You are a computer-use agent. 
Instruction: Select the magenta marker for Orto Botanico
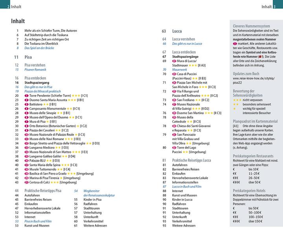(x=26, y=126)
